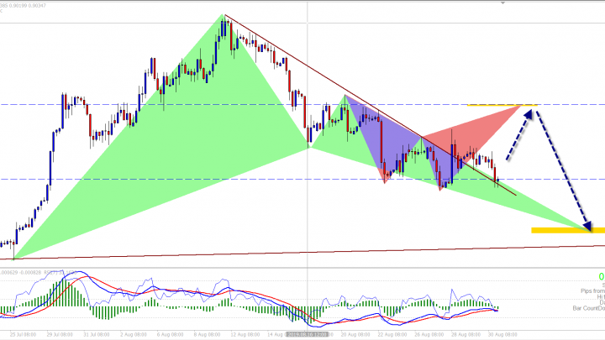Select the thick yellow target line at lower right
The height and width of the screenshot is (340, 605).
(x=561, y=229)
